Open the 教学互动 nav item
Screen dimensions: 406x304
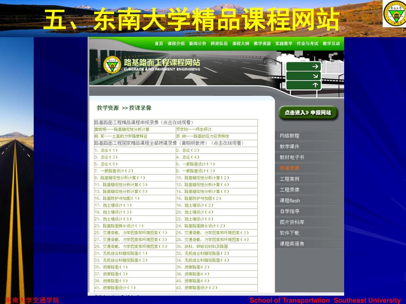[x=331, y=44]
